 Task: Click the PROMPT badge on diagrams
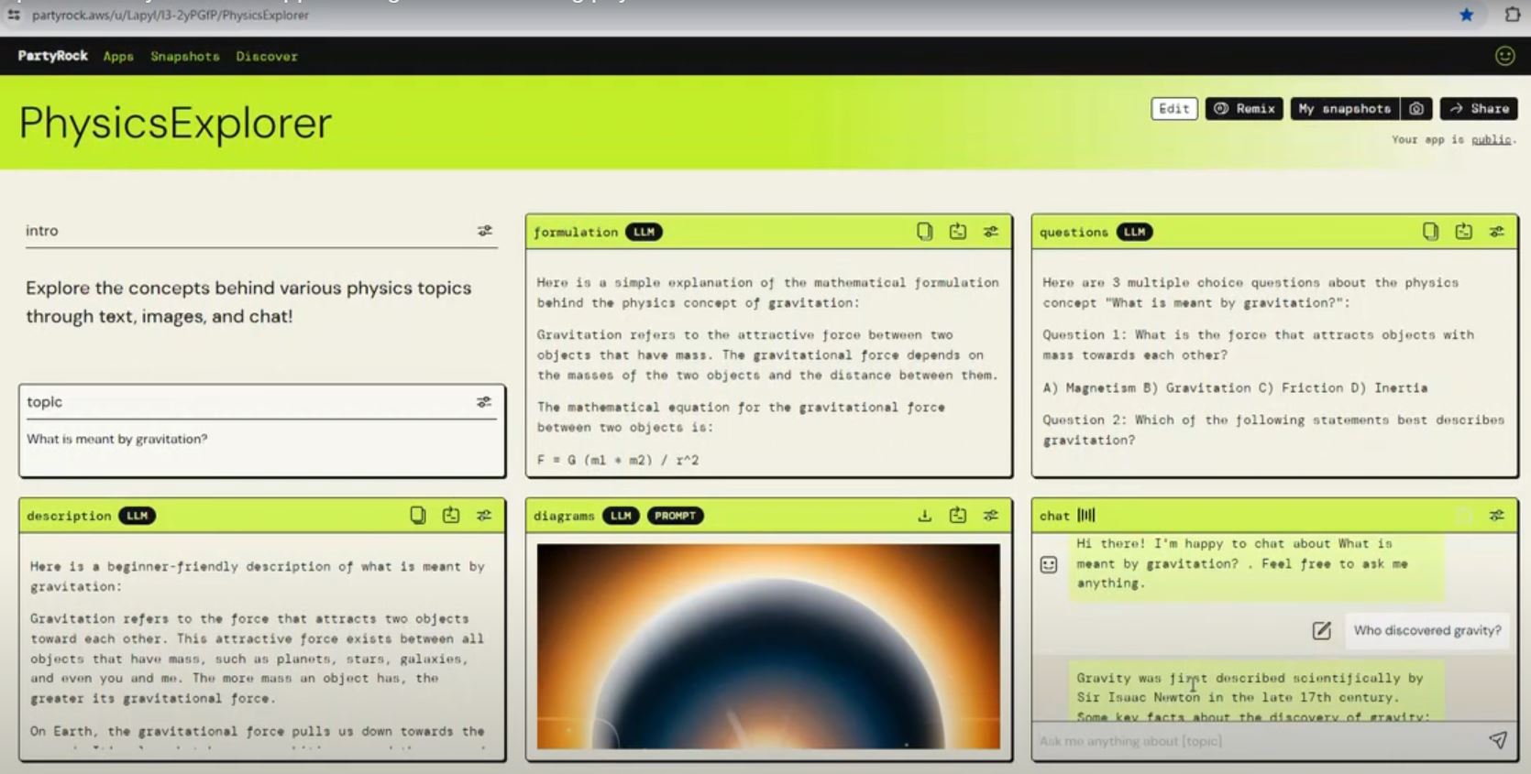coord(675,516)
